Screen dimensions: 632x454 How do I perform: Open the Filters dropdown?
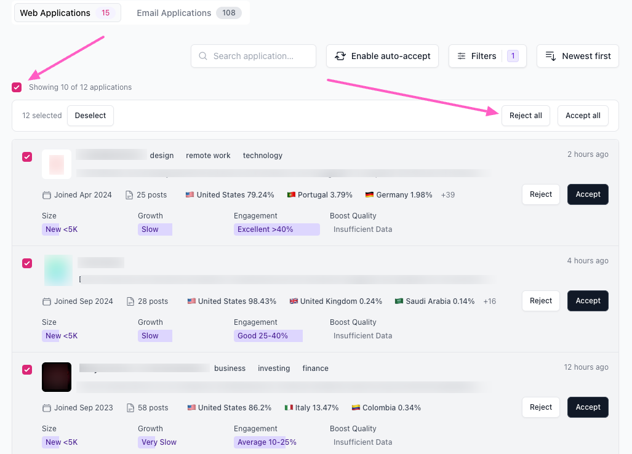coord(487,56)
